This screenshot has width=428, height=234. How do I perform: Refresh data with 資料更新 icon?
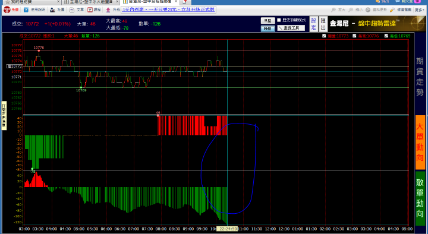click(368, 10)
